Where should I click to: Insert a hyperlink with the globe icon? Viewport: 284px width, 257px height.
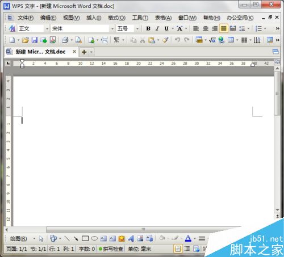pos(222,40)
